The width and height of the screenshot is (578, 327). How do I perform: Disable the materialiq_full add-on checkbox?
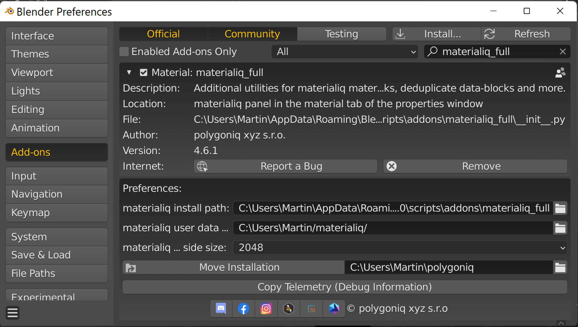[144, 73]
